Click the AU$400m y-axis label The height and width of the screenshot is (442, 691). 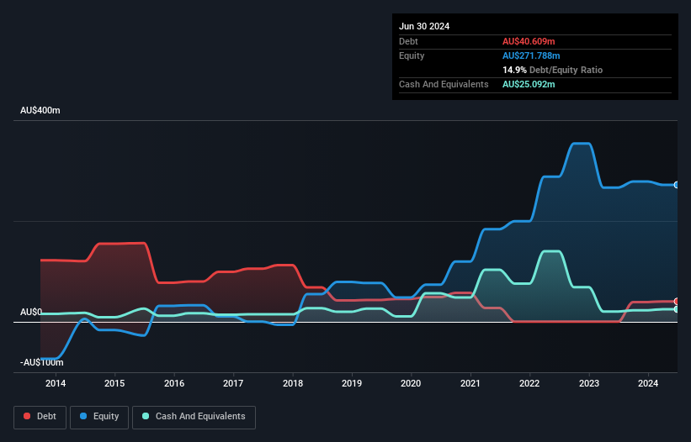40,110
